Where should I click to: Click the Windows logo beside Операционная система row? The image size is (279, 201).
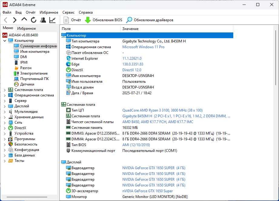tap(68, 47)
